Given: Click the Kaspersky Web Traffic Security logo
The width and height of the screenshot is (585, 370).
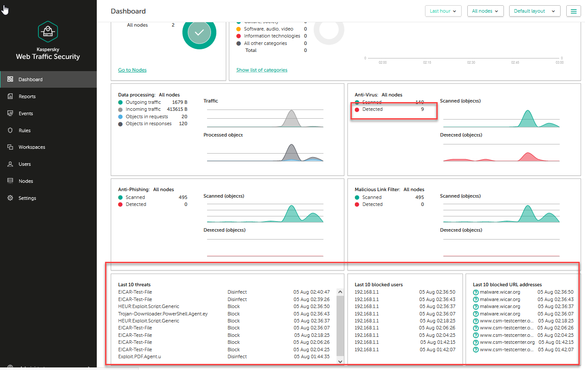Looking at the screenshot, I should pos(48,32).
